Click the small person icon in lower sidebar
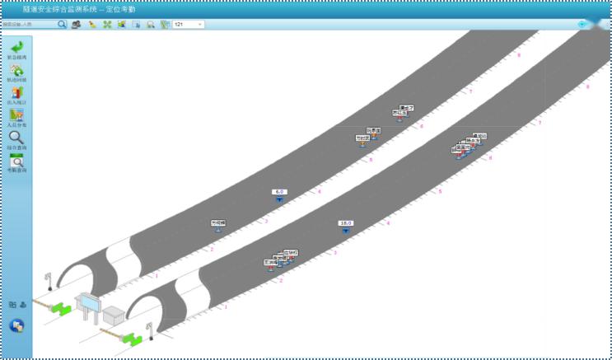Viewport: 612px width, 360px height. 23,305
